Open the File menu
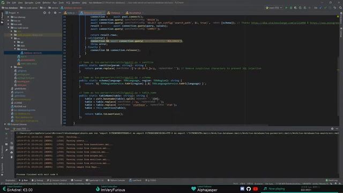 (9, 3)
